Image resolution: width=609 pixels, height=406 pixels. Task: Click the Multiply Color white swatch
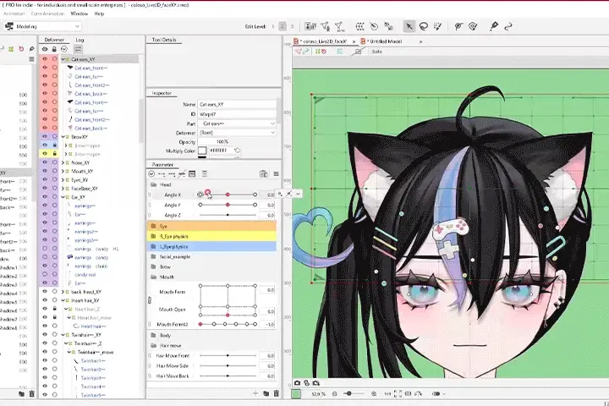point(202,151)
